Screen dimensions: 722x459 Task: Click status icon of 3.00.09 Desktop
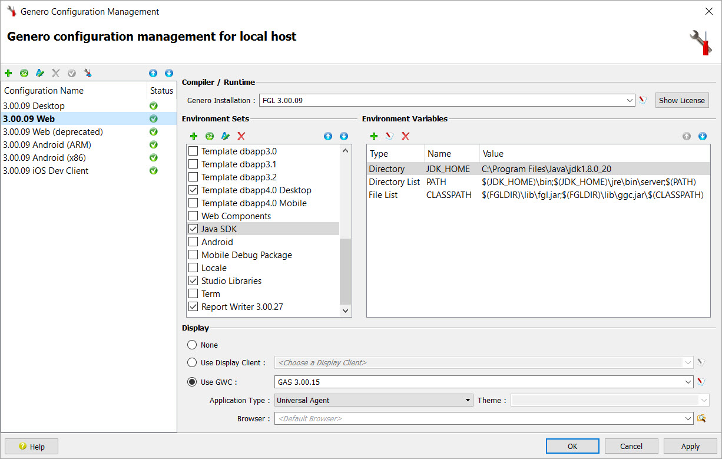click(x=154, y=106)
